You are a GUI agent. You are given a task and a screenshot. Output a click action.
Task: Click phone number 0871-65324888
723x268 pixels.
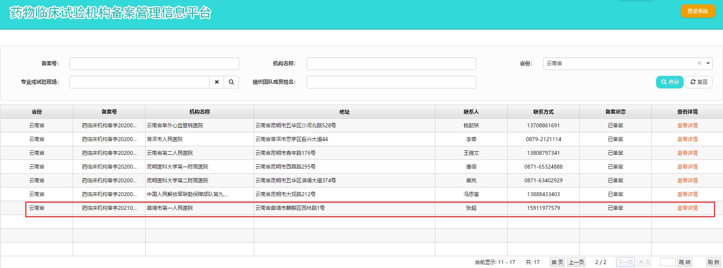(543, 167)
